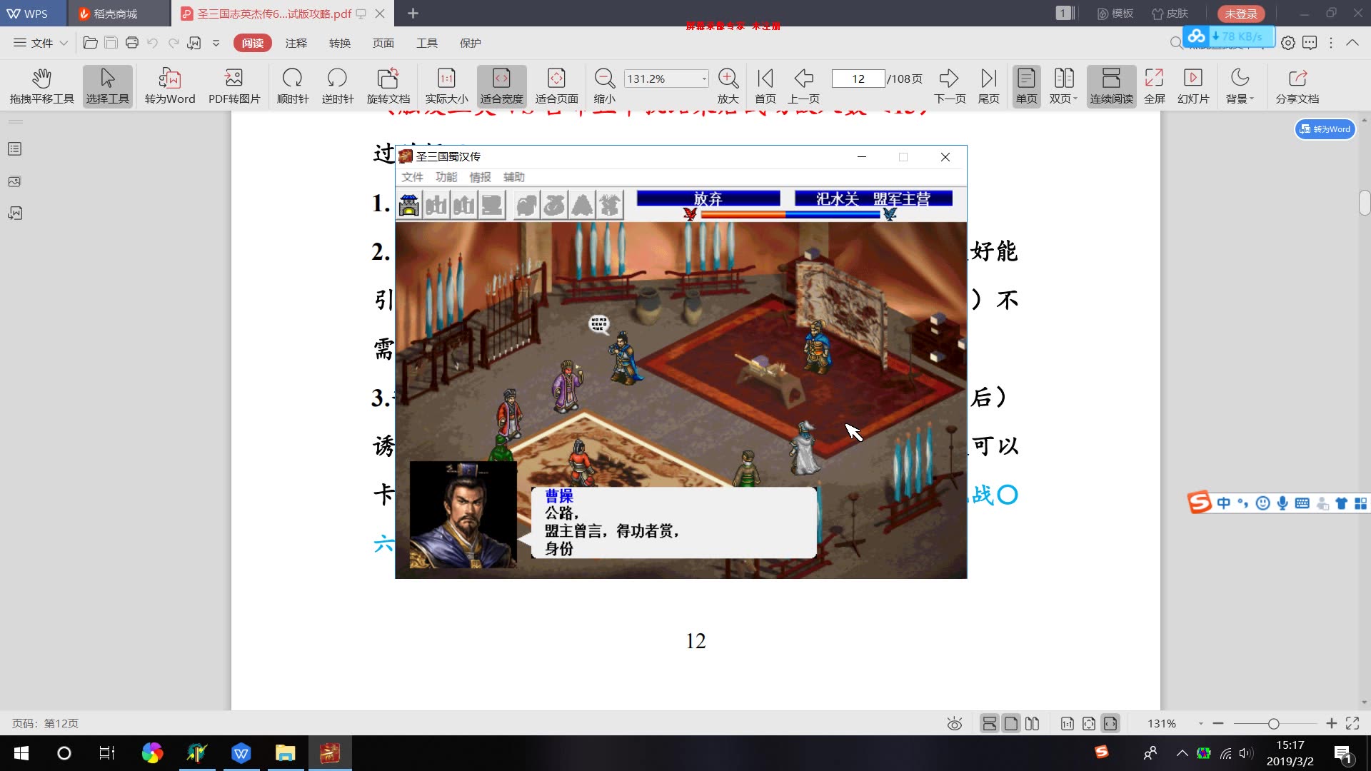1371x771 pixels.
Task: Open the zoom percentage combo box
Action: [x=666, y=79]
